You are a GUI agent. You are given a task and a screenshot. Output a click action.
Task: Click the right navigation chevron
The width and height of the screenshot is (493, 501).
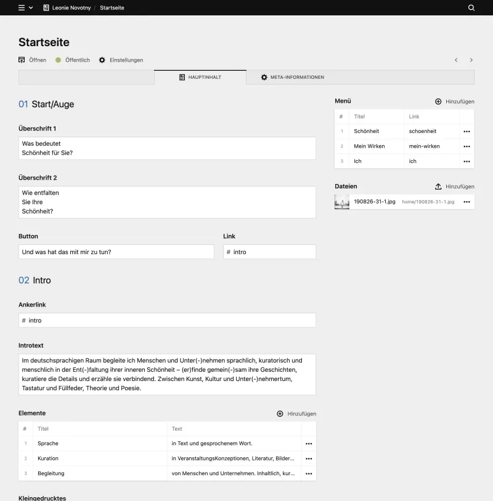click(471, 60)
